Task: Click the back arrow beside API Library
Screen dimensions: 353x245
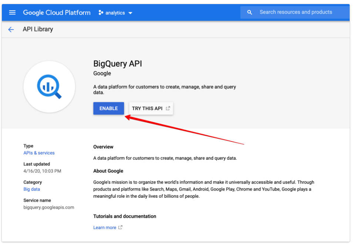Action: point(11,30)
